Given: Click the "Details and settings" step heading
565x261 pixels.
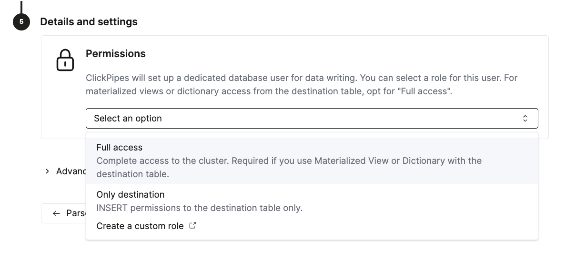Looking at the screenshot, I should tap(89, 22).
